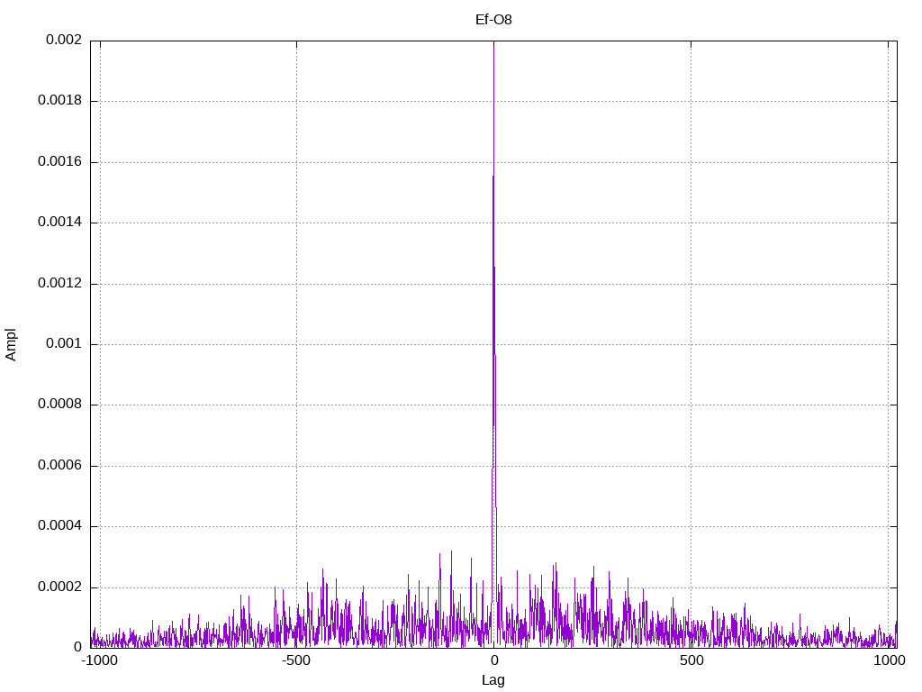The height and width of the screenshot is (692, 922).
Task: Click the 0.0004 y-axis tick label
Action: point(59,526)
